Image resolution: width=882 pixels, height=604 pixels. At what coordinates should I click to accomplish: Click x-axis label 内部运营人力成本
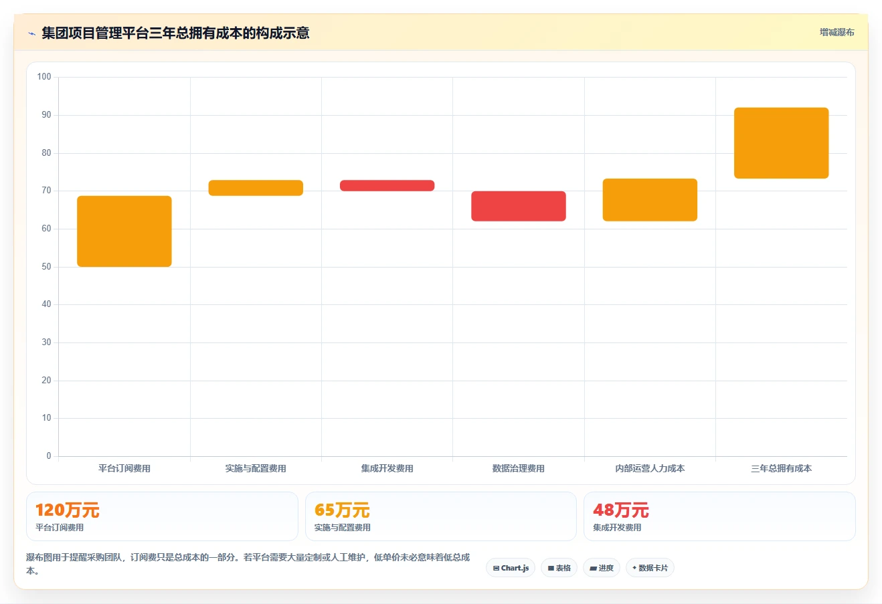pyautogui.click(x=650, y=468)
